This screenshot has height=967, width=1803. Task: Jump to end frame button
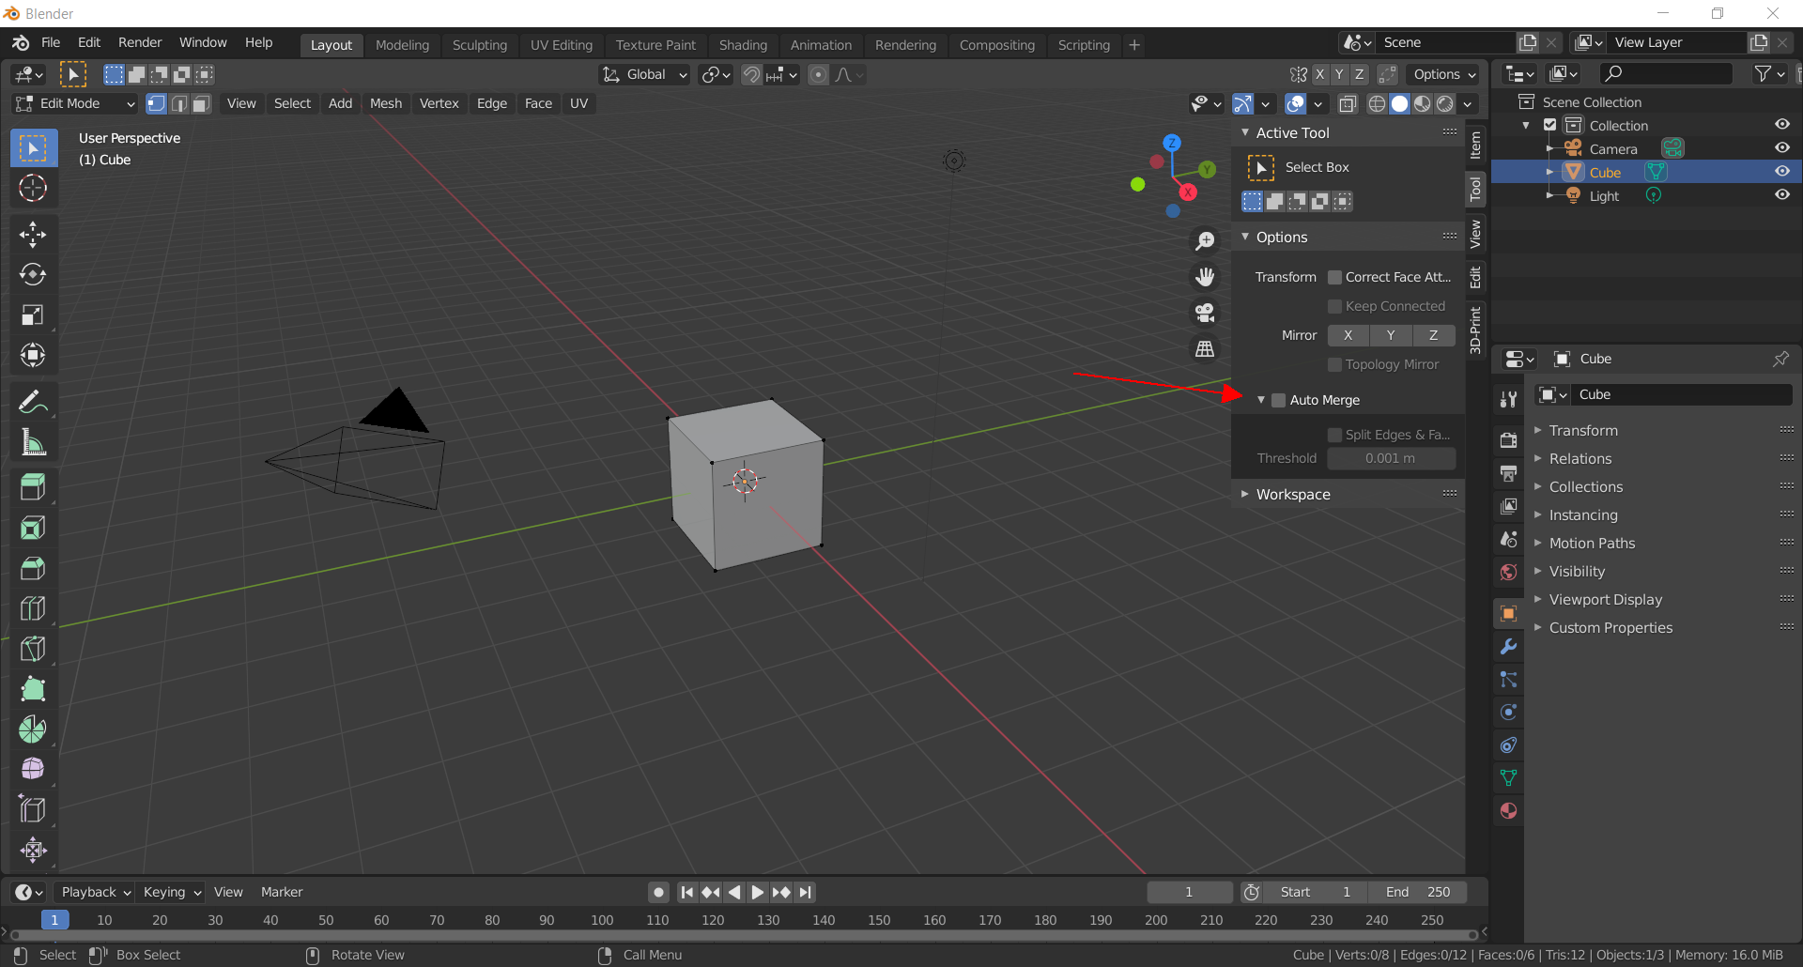coord(805,892)
